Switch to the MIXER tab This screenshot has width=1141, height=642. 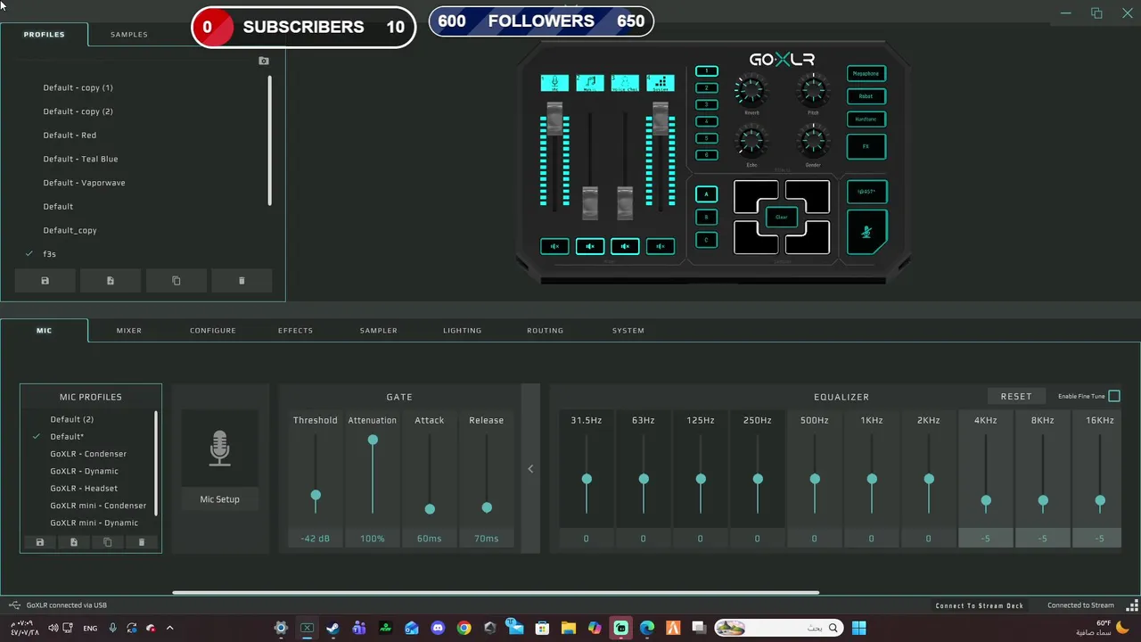click(129, 330)
